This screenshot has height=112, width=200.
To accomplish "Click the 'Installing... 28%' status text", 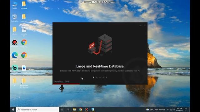I will click(x=62, y=82).
